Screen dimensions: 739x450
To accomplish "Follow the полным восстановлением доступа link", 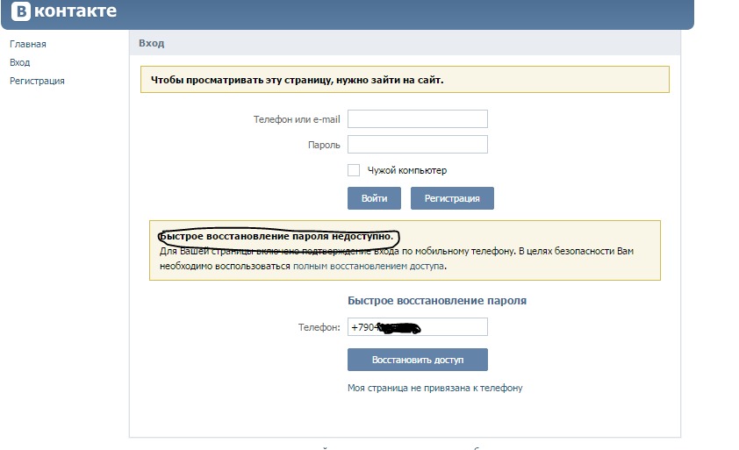I will pyautogui.click(x=369, y=266).
